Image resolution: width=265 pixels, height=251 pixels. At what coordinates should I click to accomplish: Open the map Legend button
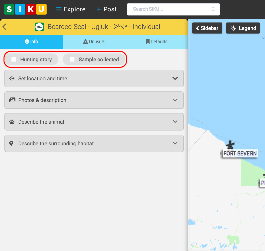click(x=243, y=28)
